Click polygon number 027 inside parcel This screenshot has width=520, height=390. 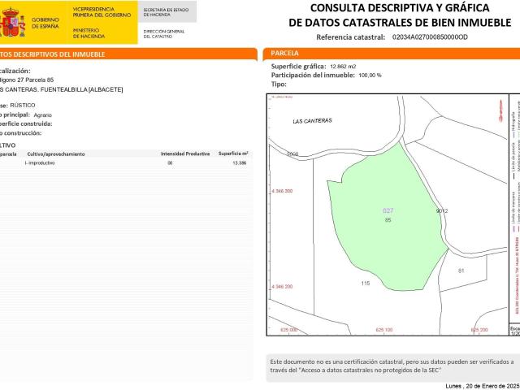tap(388, 210)
